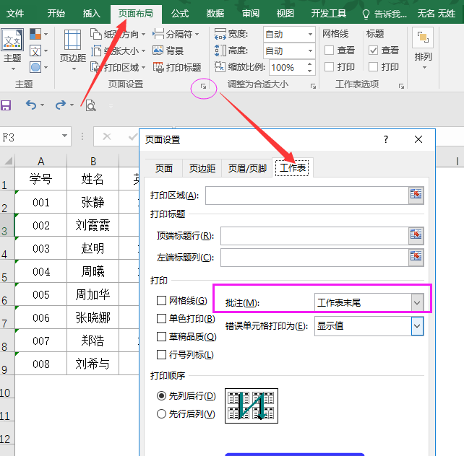This screenshot has width=464, height=456.
Task: Click formula bar cancel X
Action: pos(107,136)
